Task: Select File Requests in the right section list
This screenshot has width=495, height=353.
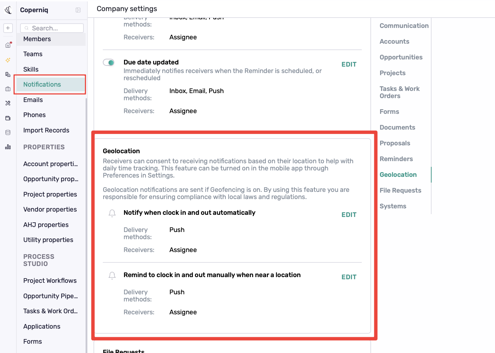Action: pyautogui.click(x=400, y=190)
